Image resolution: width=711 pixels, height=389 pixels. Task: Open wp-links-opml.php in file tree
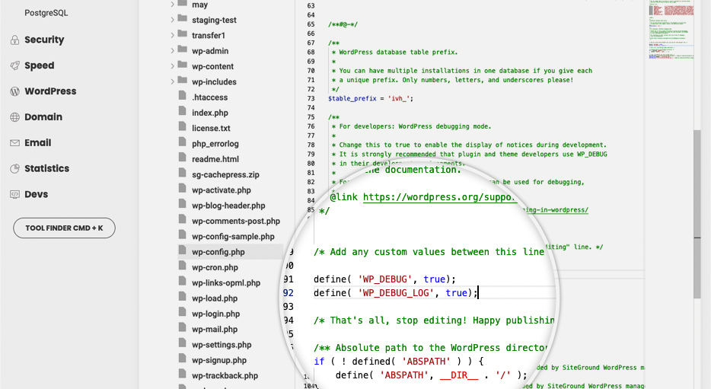226,283
